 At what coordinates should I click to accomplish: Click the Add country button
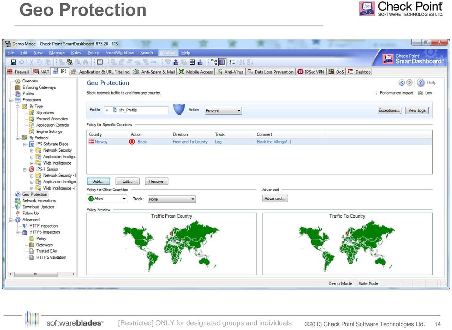click(x=99, y=181)
